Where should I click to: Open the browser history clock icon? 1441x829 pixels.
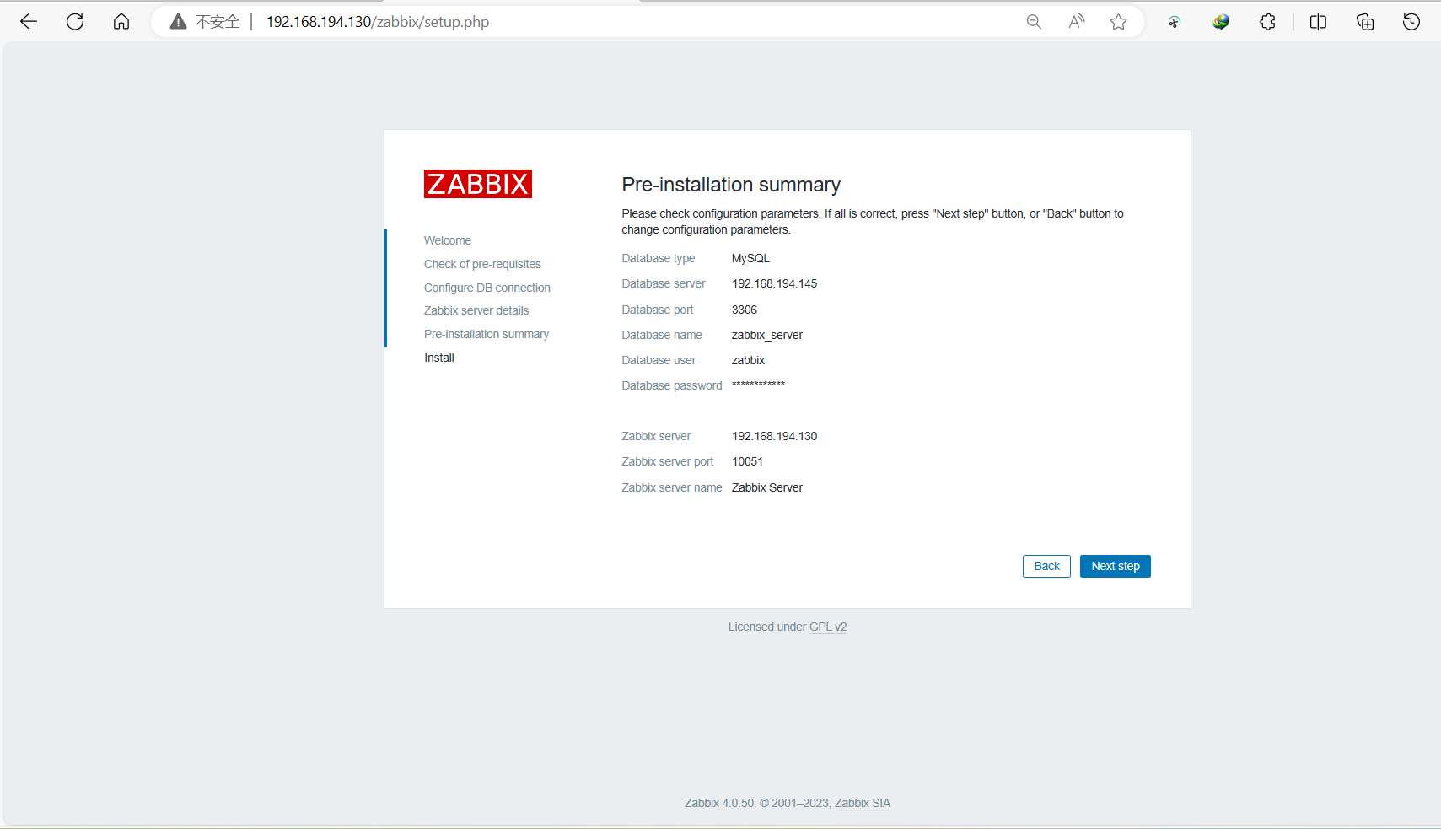1411,22
